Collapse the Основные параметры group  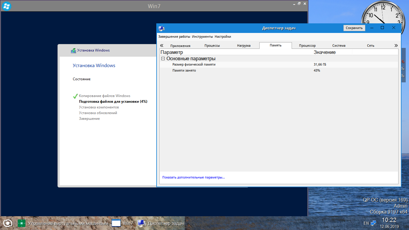(x=163, y=59)
